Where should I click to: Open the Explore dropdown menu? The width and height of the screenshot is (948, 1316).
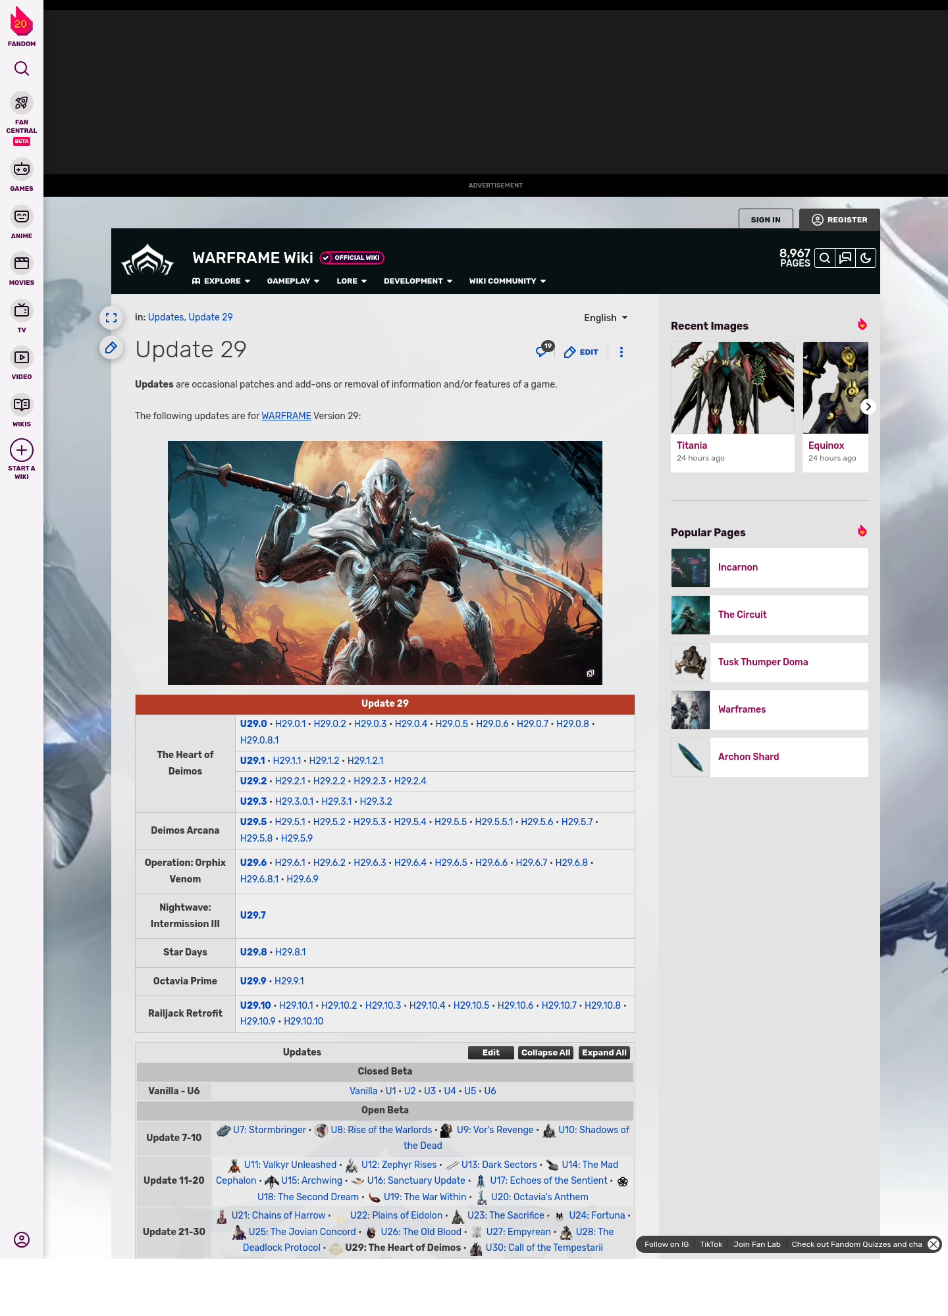(x=221, y=281)
